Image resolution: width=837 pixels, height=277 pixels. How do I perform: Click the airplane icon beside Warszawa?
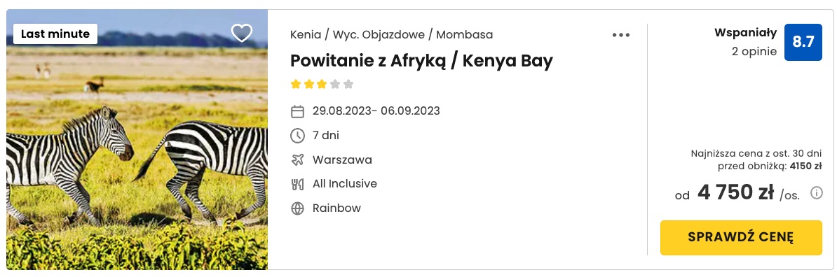pyautogui.click(x=297, y=159)
